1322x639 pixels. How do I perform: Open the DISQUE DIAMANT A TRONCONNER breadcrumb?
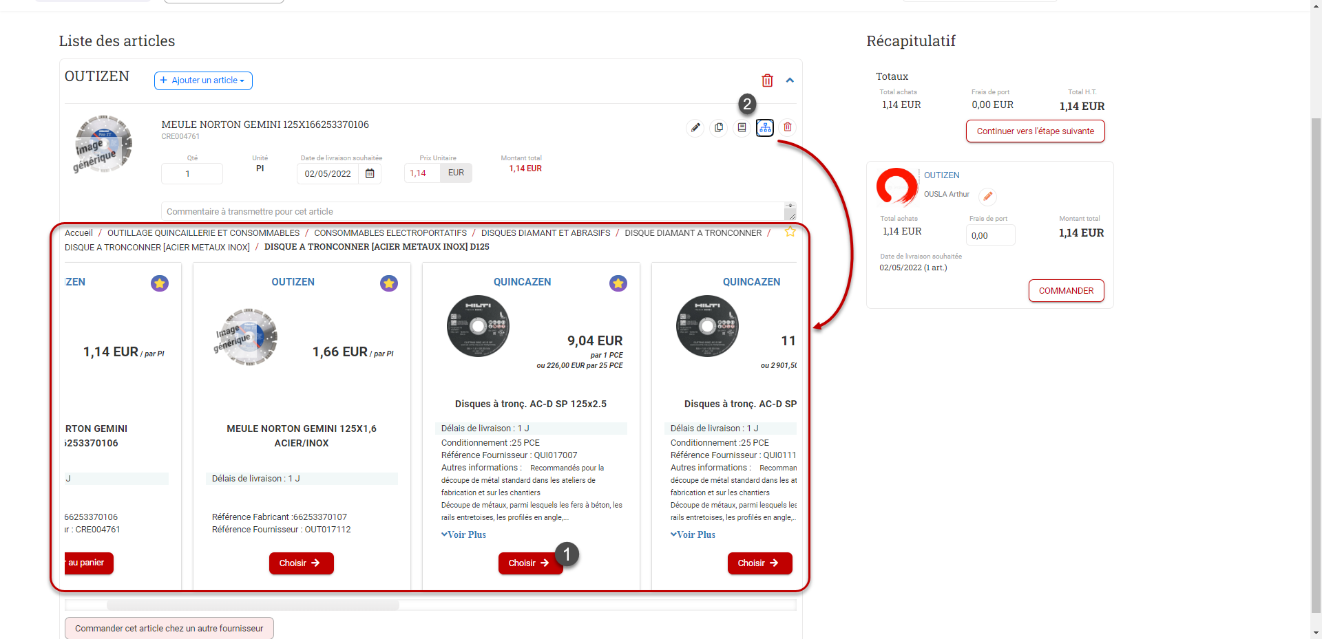(x=693, y=233)
